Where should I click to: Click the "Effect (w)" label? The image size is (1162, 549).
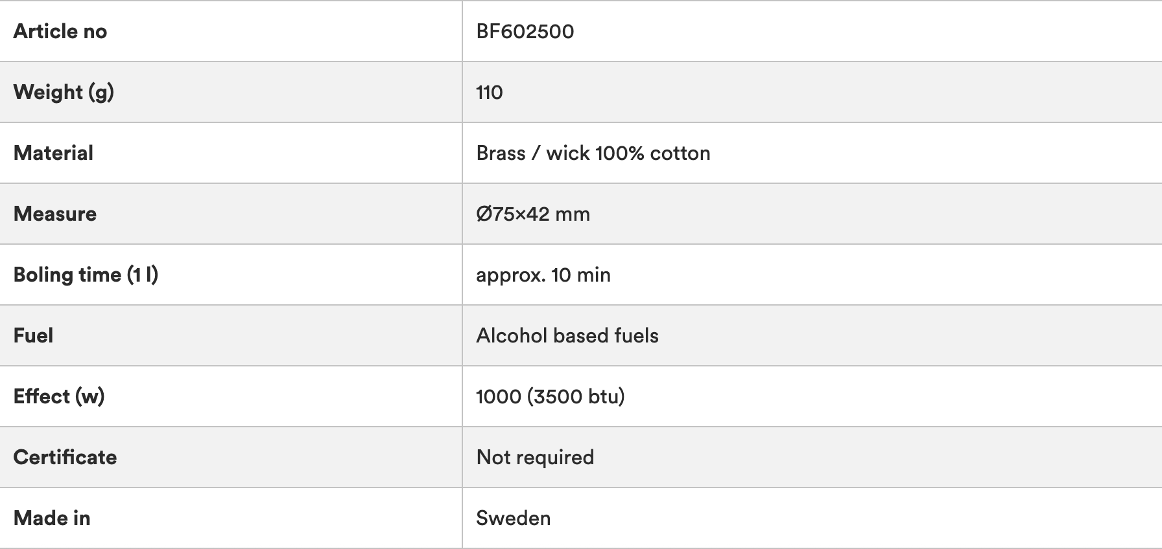click(x=59, y=396)
